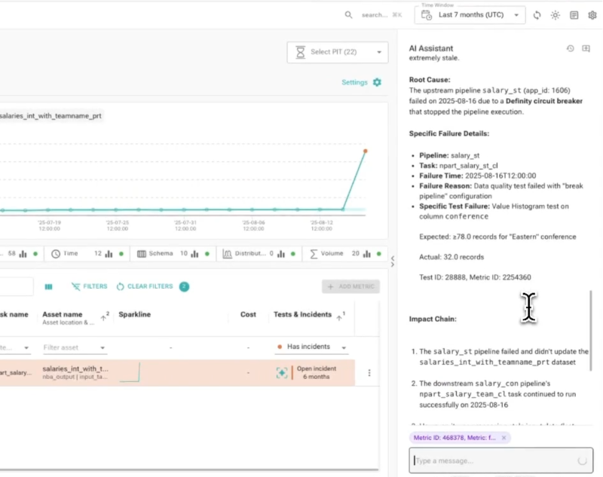The width and height of the screenshot is (603, 477).
Task: Click the Open incident 6 months status
Action: pyautogui.click(x=316, y=372)
